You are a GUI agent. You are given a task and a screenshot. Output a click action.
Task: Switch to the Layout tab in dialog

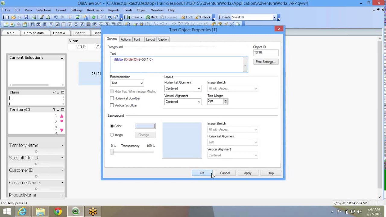coord(150,39)
